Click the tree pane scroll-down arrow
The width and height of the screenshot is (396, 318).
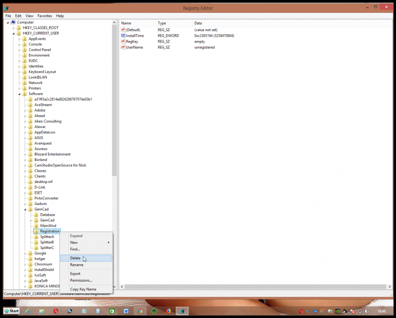[114, 287]
